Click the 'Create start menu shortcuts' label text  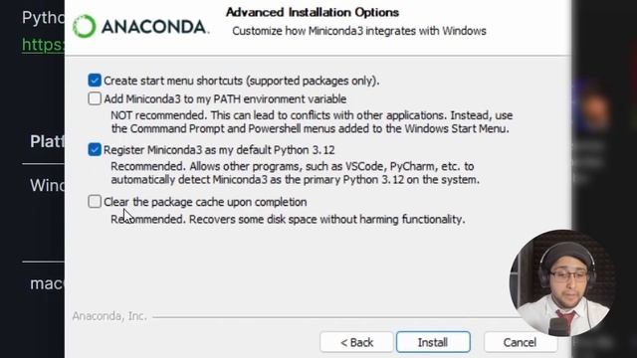[x=241, y=81]
